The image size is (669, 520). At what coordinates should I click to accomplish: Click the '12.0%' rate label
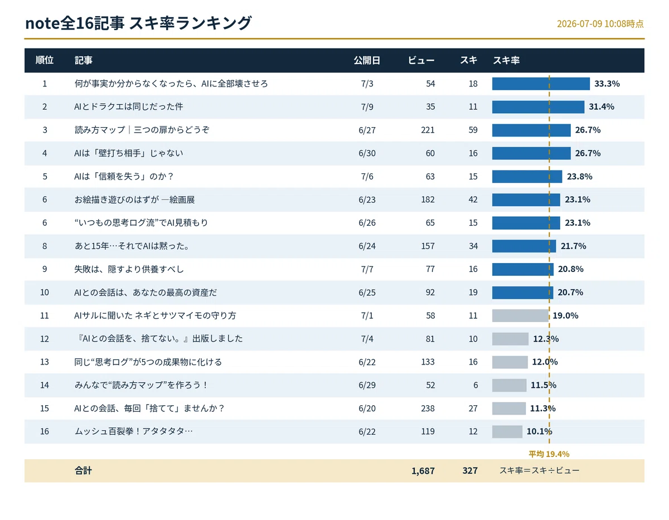tap(545, 362)
